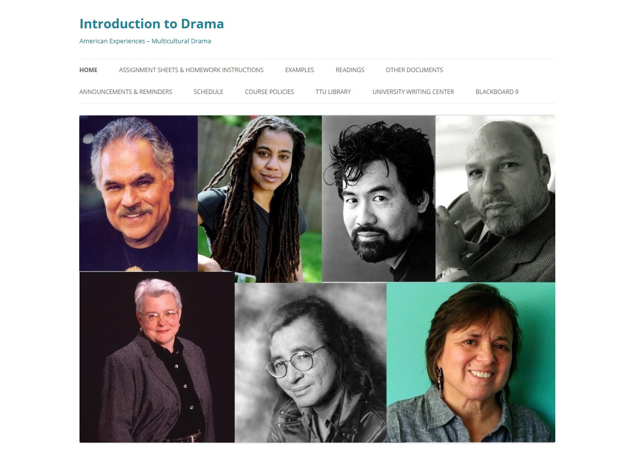Go to the HOME menu item

pos(88,70)
